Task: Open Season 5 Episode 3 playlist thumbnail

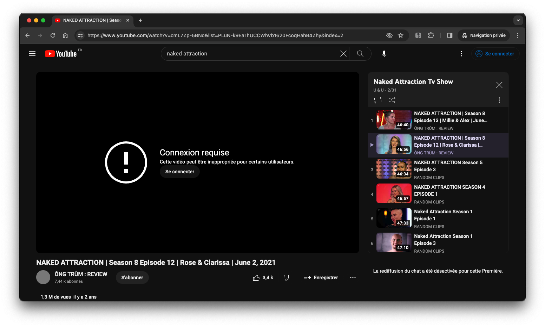Action: click(x=394, y=169)
